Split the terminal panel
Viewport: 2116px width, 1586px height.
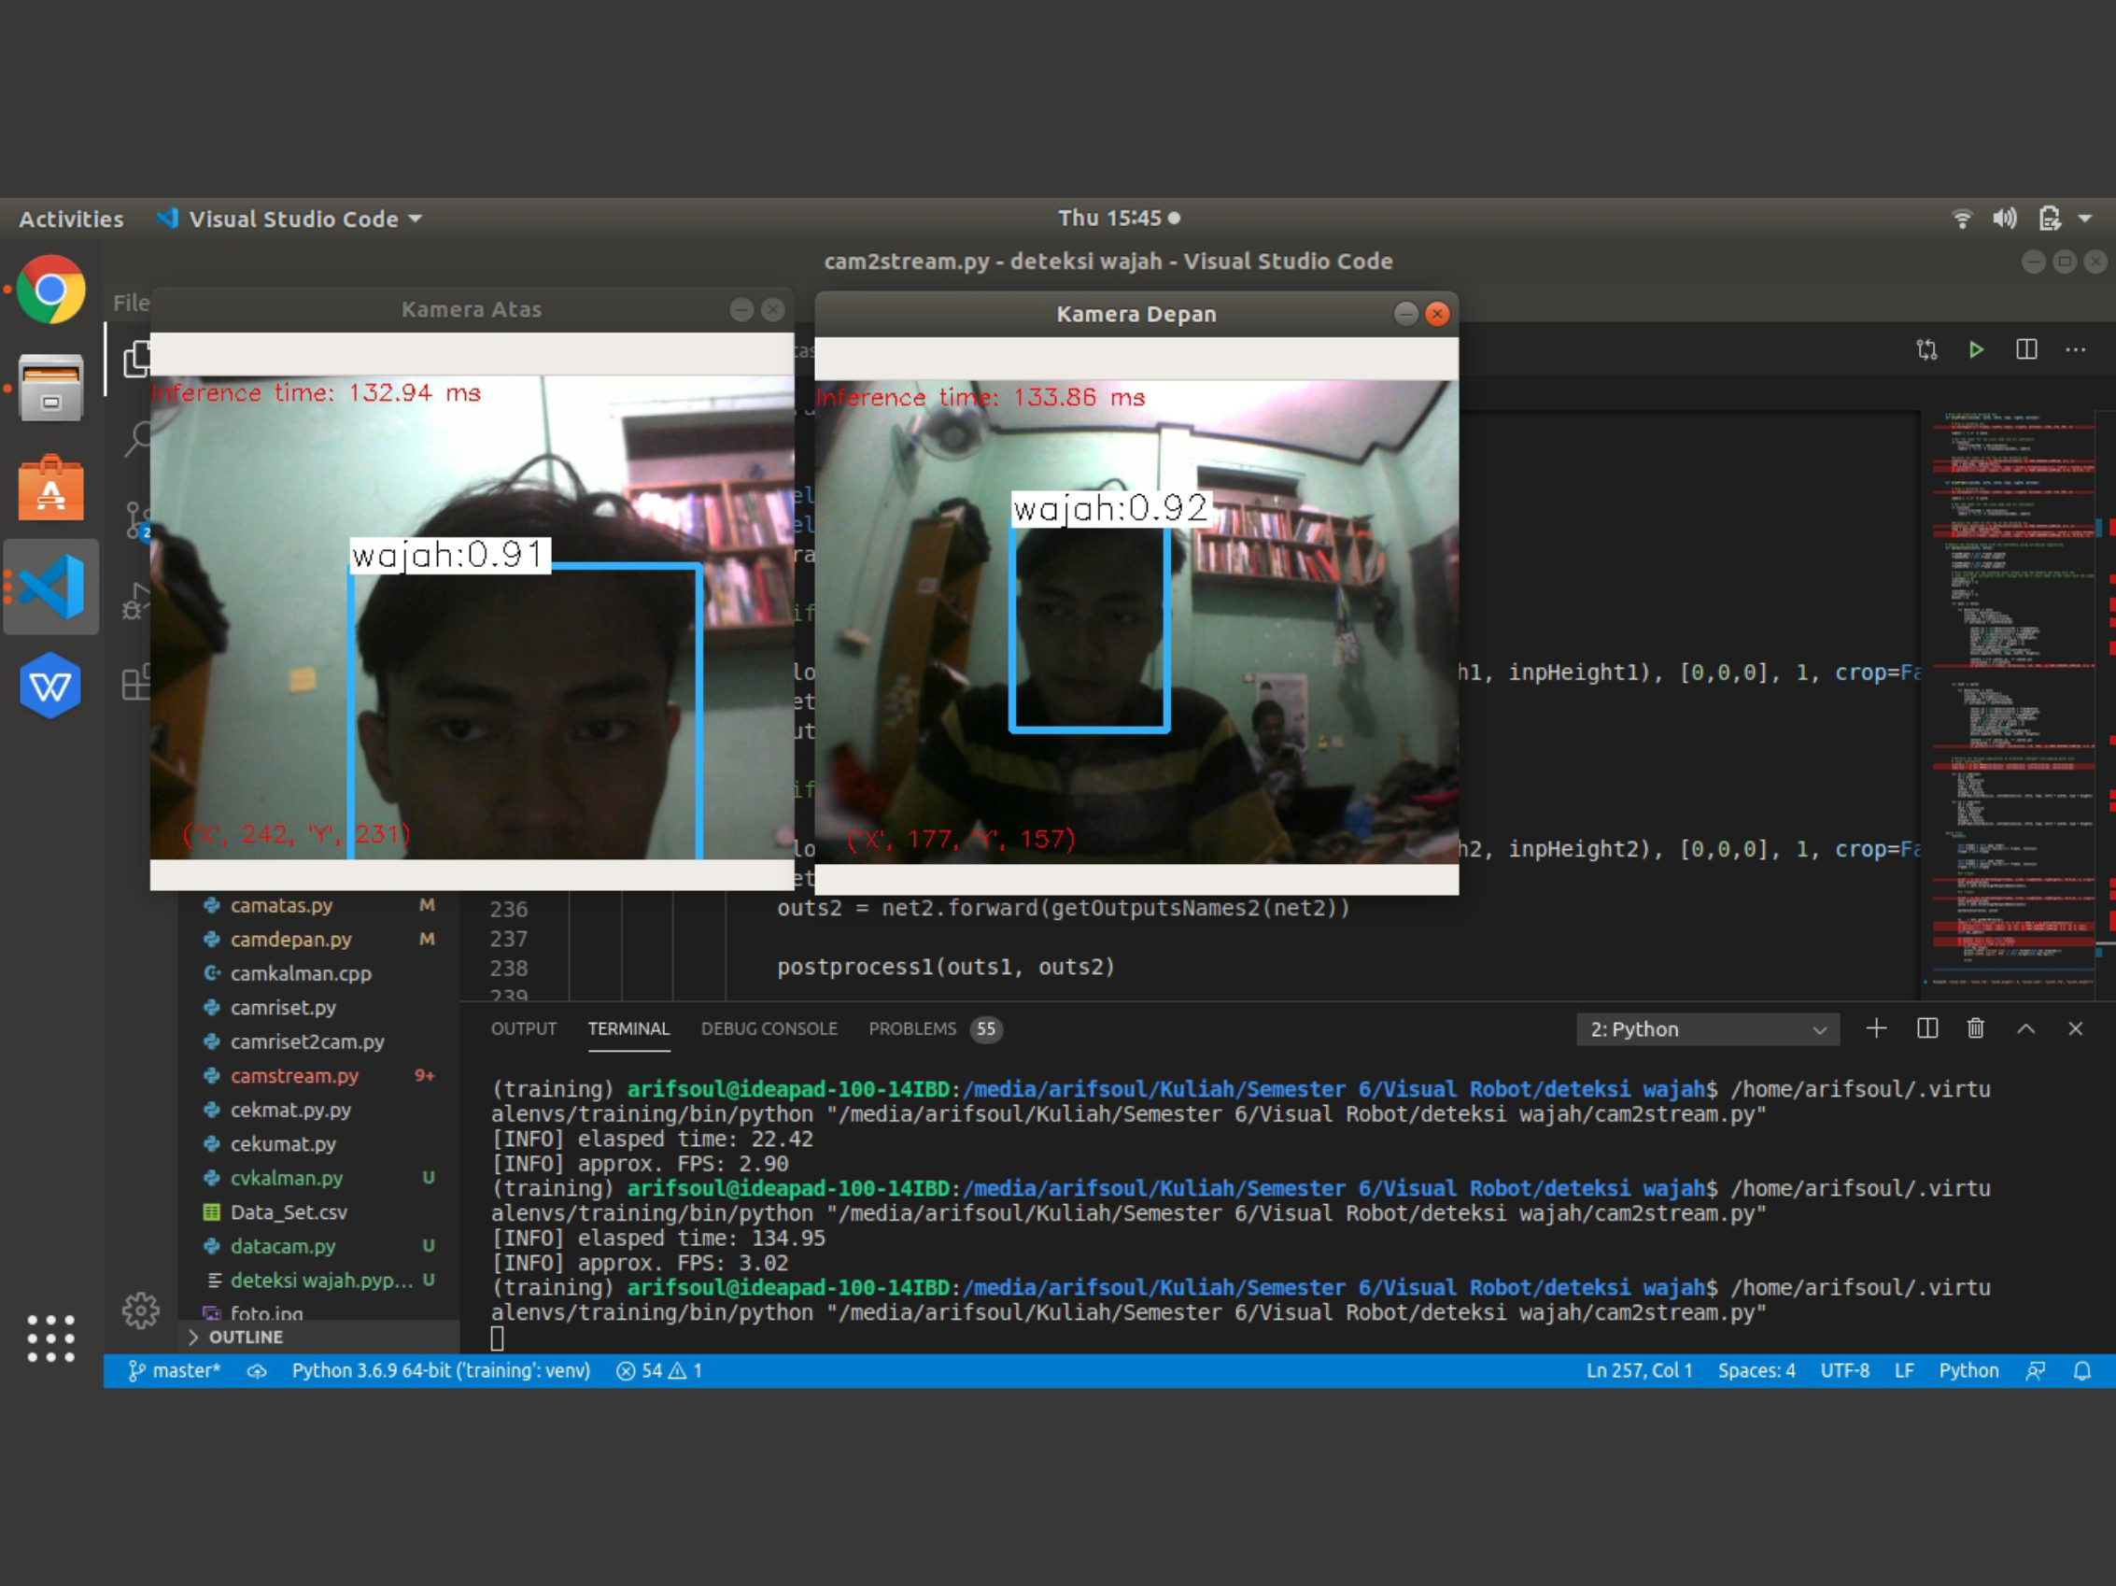tap(1926, 1028)
